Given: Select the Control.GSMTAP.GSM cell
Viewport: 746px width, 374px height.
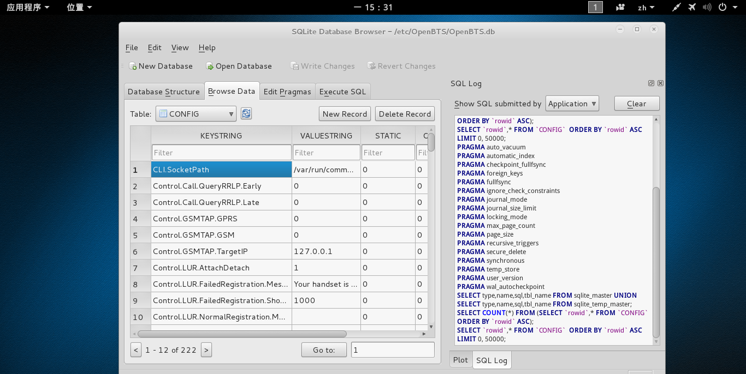Looking at the screenshot, I should coord(221,235).
